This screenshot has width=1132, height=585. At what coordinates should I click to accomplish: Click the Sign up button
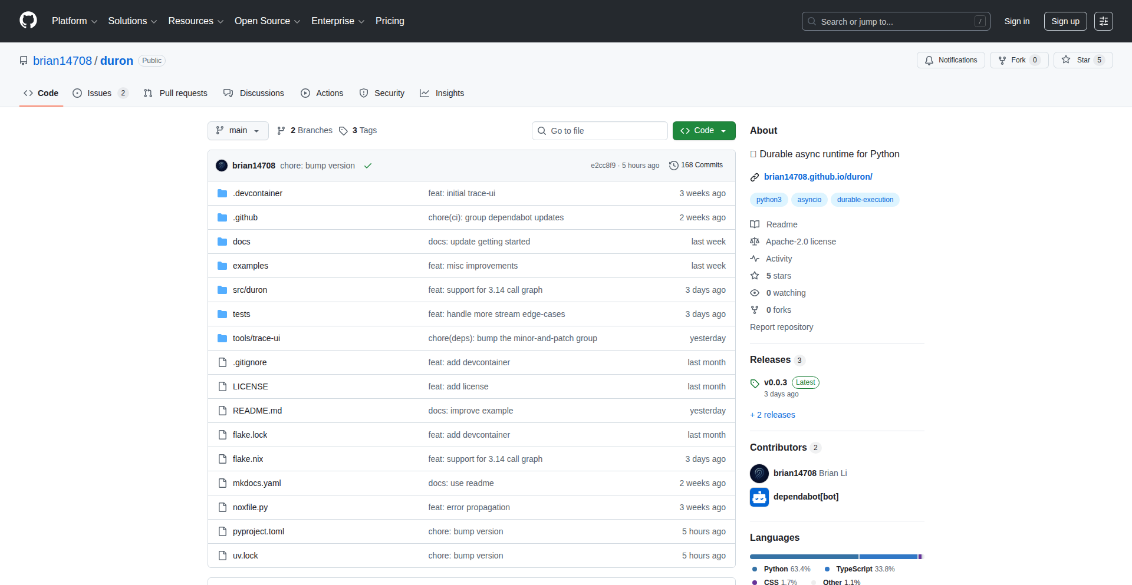pos(1065,21)
